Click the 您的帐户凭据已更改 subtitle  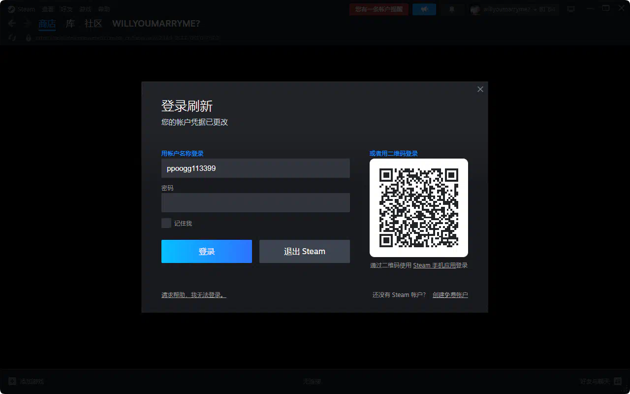tap(195, 122)
